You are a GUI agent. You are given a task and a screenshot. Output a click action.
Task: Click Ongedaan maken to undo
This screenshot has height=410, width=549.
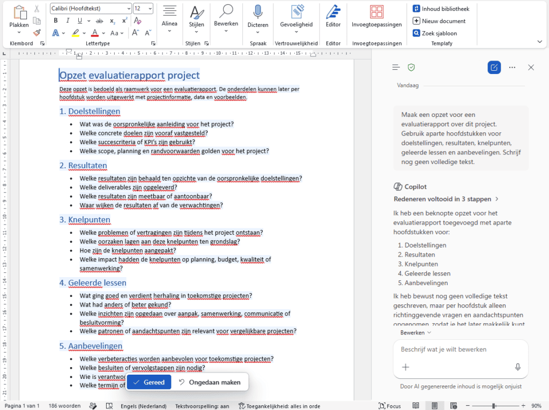[210, 382]
